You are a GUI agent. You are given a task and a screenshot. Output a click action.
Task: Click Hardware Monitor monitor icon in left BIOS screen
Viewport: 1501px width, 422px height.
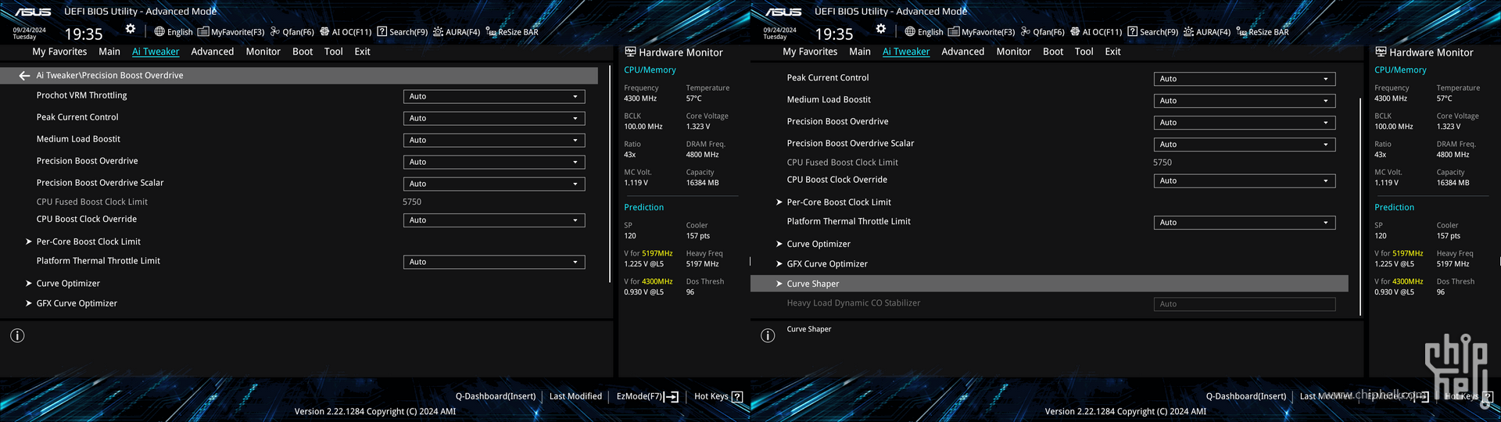pyautogui.click(x=630, y=52)
